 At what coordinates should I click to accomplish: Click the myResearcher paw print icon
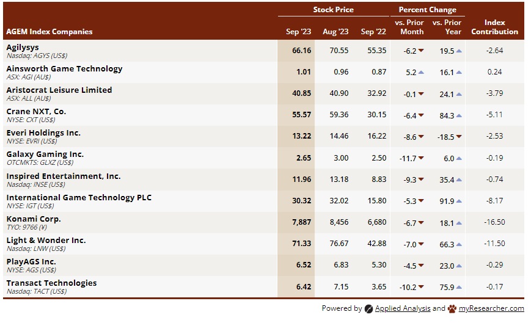(452, 309)
